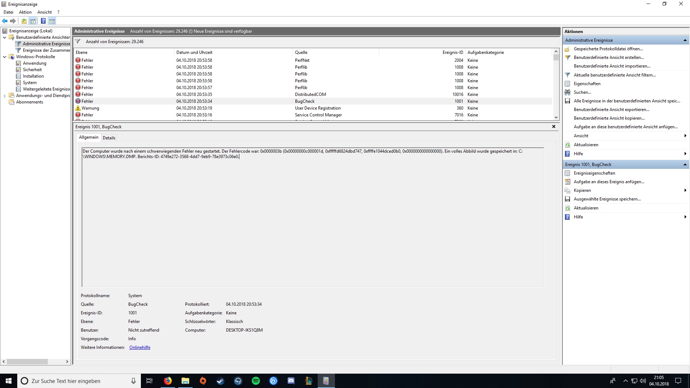Click the Suchen binoculars icon
Image resolution: width=690 pixels, height=388 pixels.
(x=567, y=92)
